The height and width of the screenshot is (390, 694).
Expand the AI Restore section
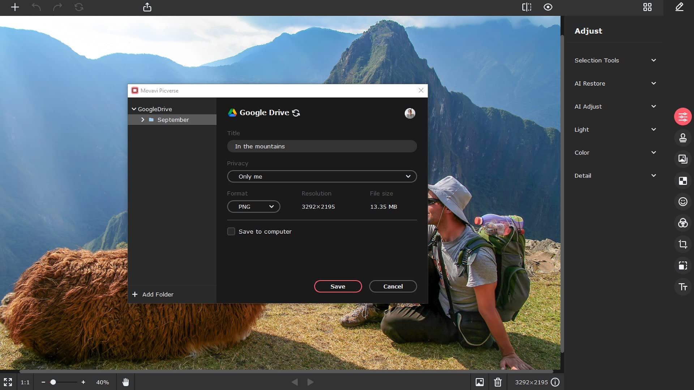click(x=614, y=83)
